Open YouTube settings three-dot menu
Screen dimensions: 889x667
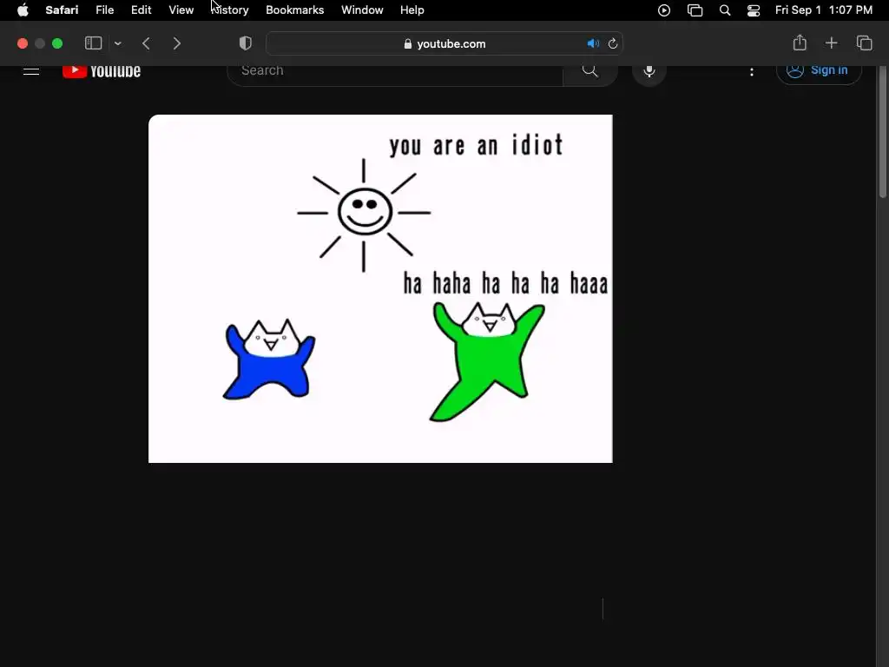[x=752, y=71]
